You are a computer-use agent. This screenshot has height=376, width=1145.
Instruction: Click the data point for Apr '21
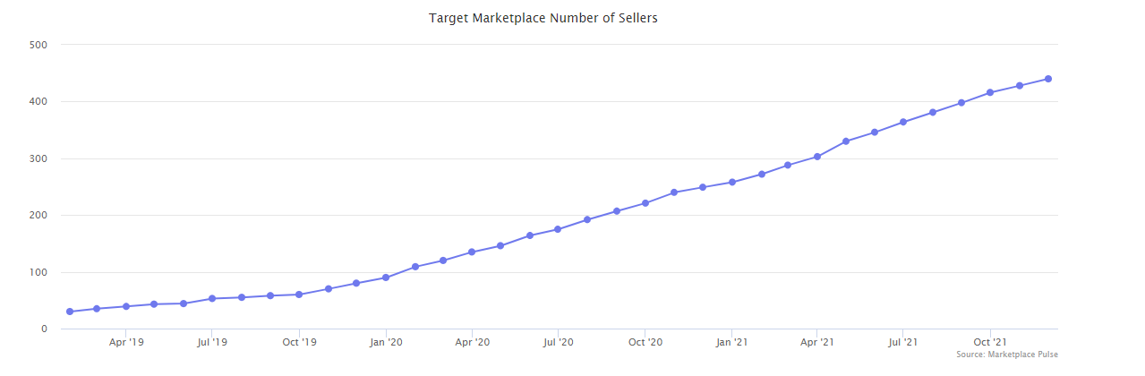[817, 157]
